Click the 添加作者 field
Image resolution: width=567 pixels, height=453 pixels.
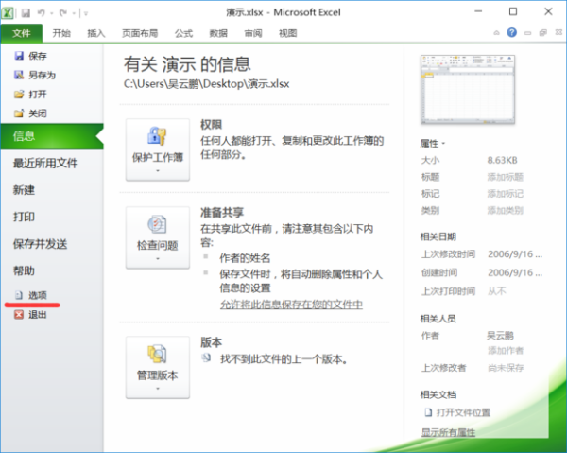[x=506, y=350]
